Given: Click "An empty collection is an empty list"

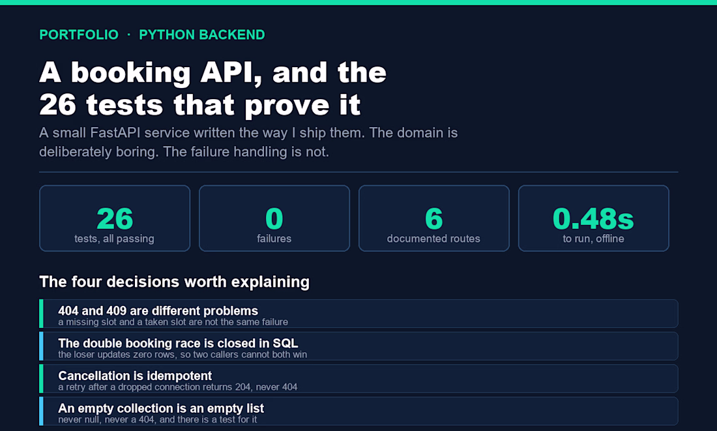Looking at the screenshot, I should pos(161,408).
